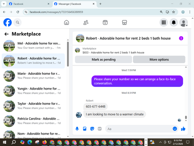Click the Facebook search magnifier icon
Image resolution: width=194 pixels, height=146 pixels.
point(17,23)
